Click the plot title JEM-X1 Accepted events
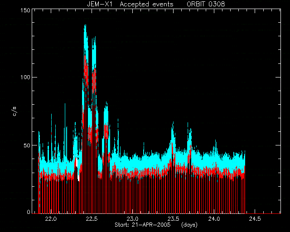290x232 pixels. click(x=130, y=4)
